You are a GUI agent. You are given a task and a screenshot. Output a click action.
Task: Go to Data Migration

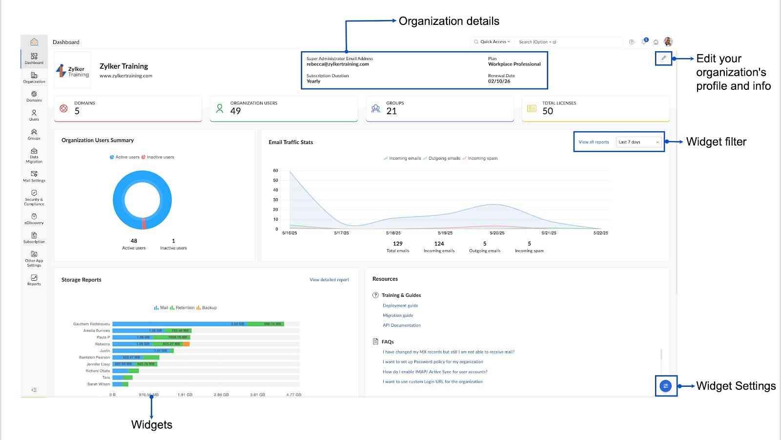(34, 155)
